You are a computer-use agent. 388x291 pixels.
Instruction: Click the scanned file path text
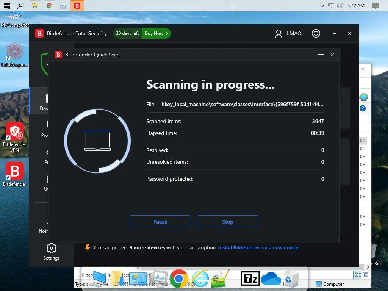[242, 104]
